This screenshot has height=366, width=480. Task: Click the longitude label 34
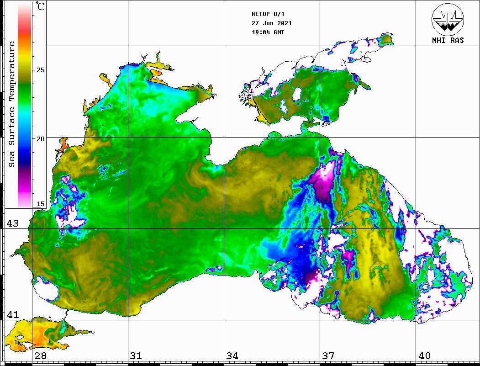[232, 356]
